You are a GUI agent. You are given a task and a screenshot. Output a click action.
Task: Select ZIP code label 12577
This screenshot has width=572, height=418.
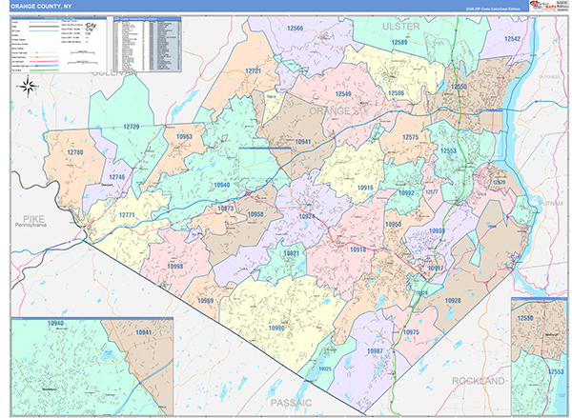point(432,191)
